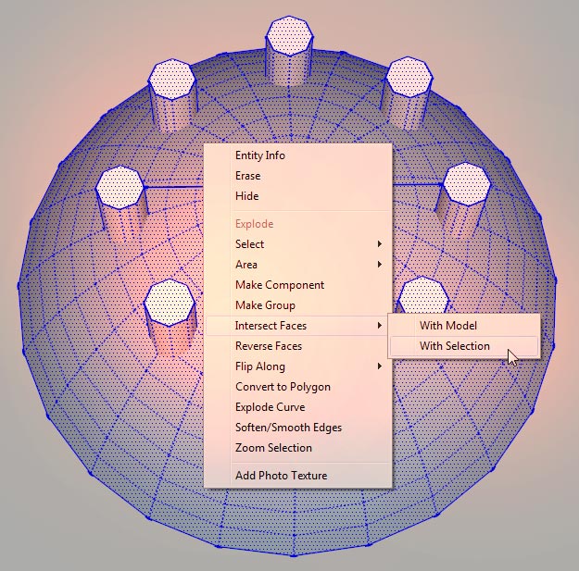Choose Convert to Polygon

298,387
